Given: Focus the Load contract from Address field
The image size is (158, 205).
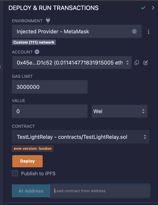Looking at the screenshot, I should click(x=100, y=191).
